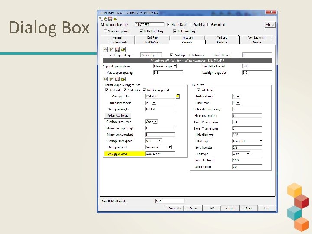Open the Bolt type dropdown
The image size is (312, 234).
pyautogui.click(x=248, y=154)
